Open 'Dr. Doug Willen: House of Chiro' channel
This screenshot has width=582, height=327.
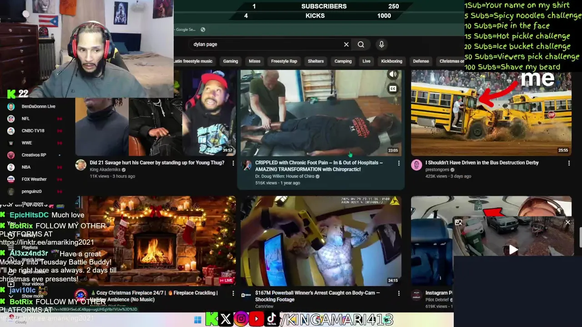[x=285, y=176]
